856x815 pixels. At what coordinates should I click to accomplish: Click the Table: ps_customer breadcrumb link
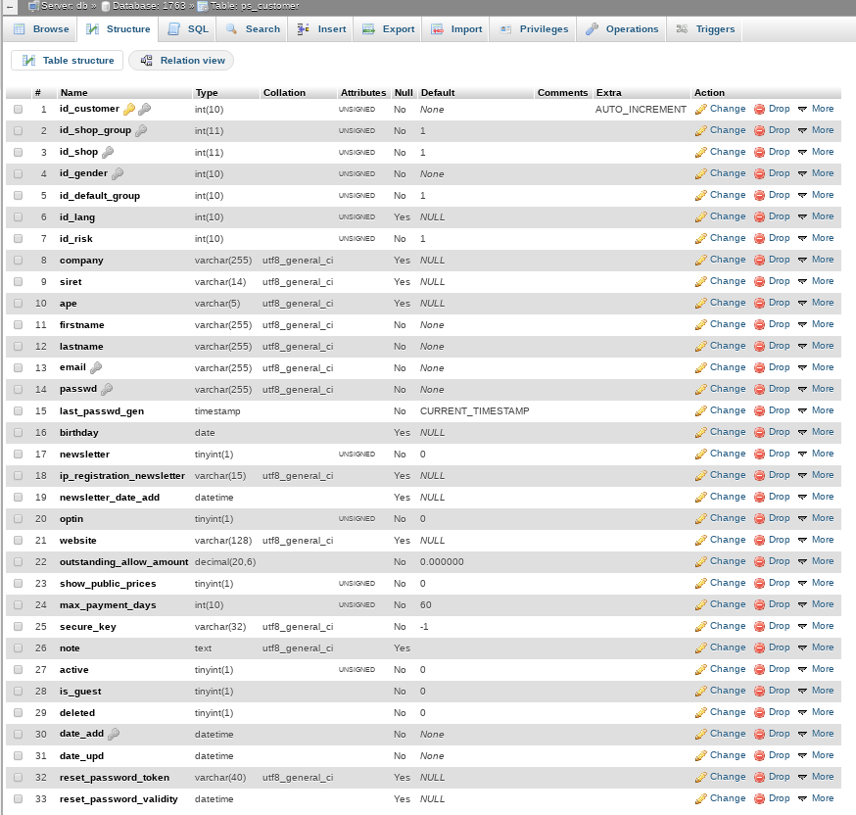tap(255, 7)
